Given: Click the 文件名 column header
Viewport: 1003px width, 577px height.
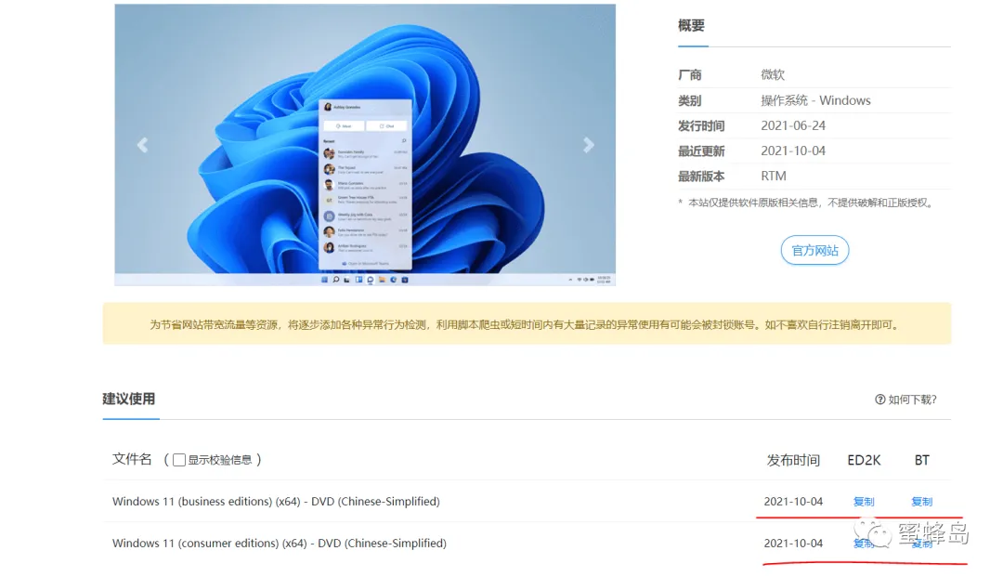Looking at the screenshot, I should [x=133, y=459].
